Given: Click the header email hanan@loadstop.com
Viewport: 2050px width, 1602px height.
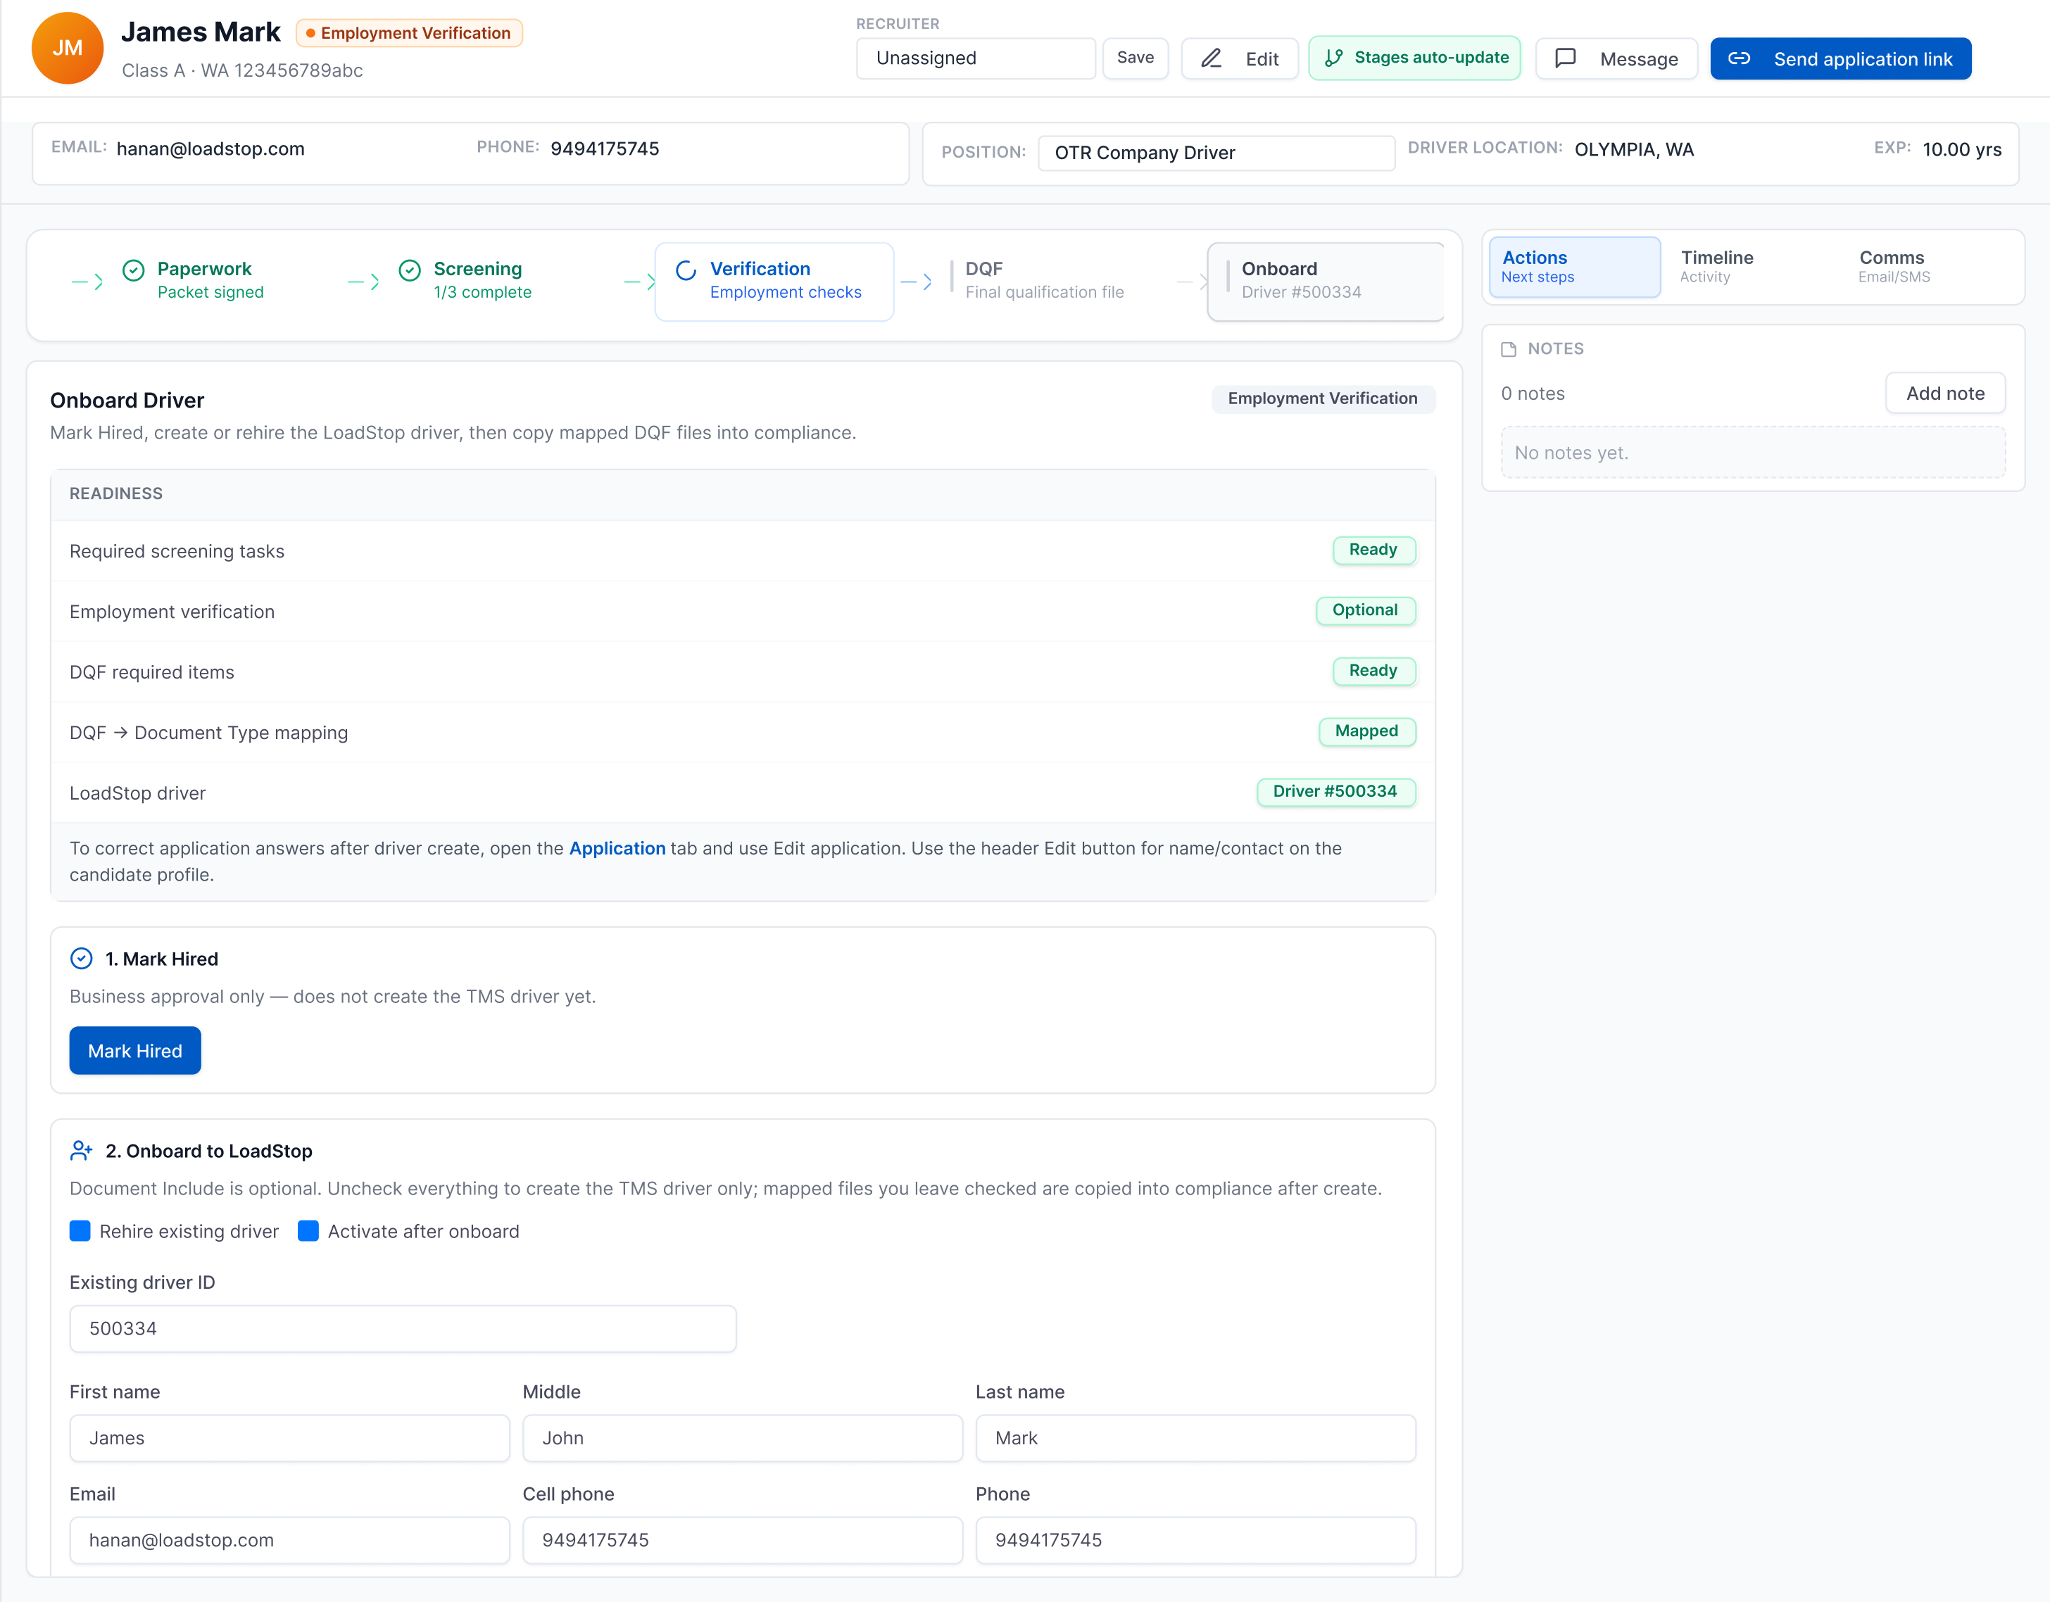Looking at the screenshot, I should [x=210, y=149].
